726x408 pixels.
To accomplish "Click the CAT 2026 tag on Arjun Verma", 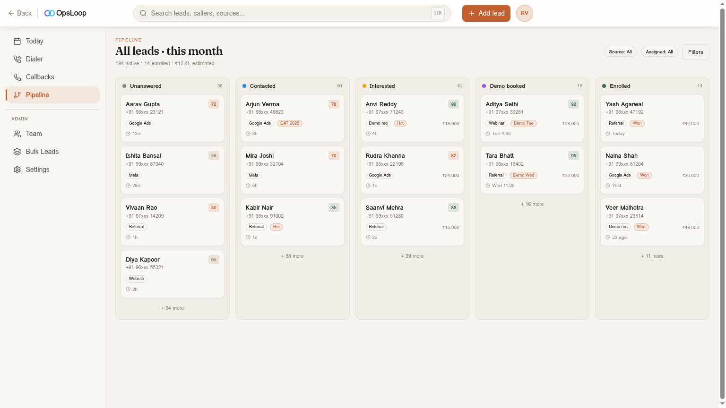I will pos(290,123).
